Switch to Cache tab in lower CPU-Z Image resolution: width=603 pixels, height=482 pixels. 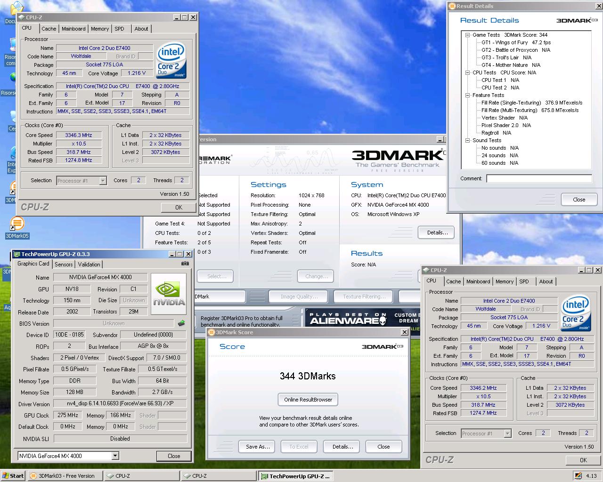[453, 281]
